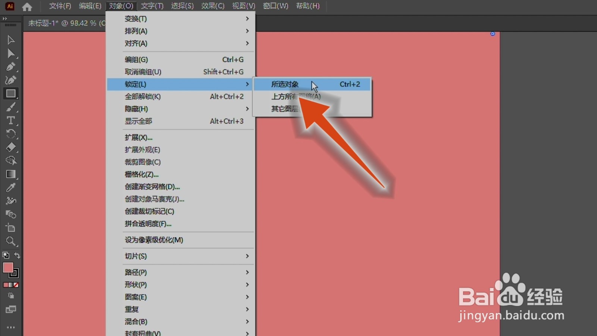Swap fill and stroke colors

pos(17,255)
